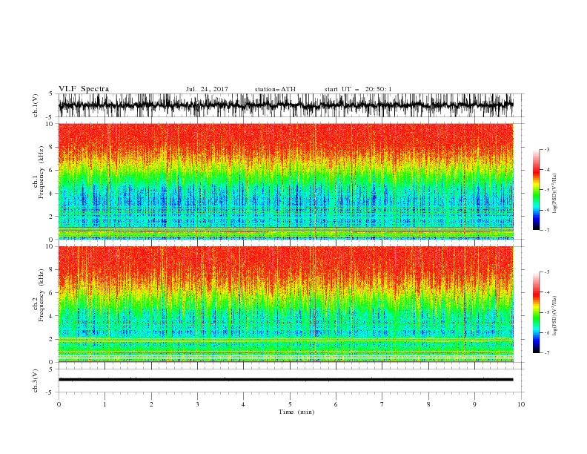587x454 pixels.
Task: Click the time axis "8" tick label
Action: 428,404
